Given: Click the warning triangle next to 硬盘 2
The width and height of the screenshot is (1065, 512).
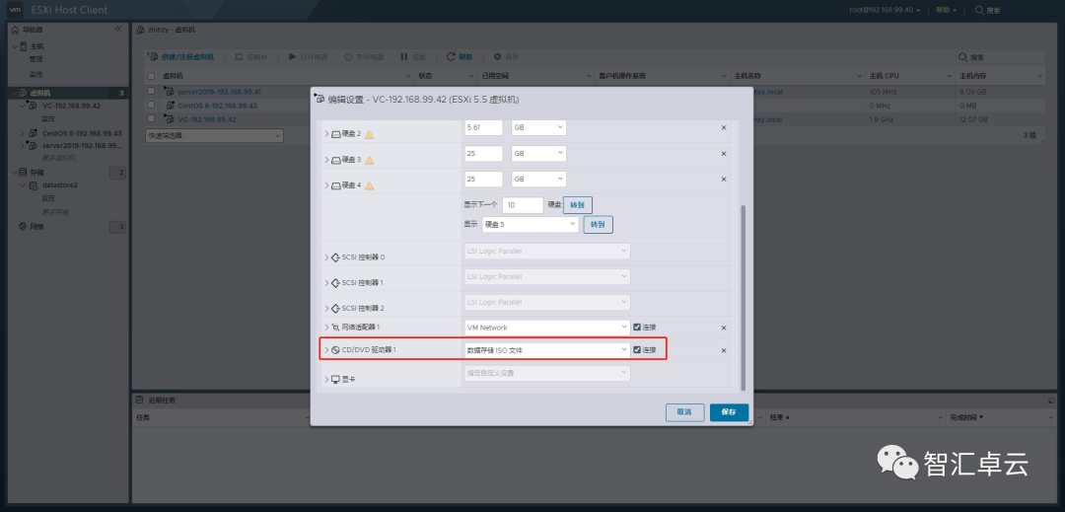Looking at the screenshot, I should [x=369, y=134].
